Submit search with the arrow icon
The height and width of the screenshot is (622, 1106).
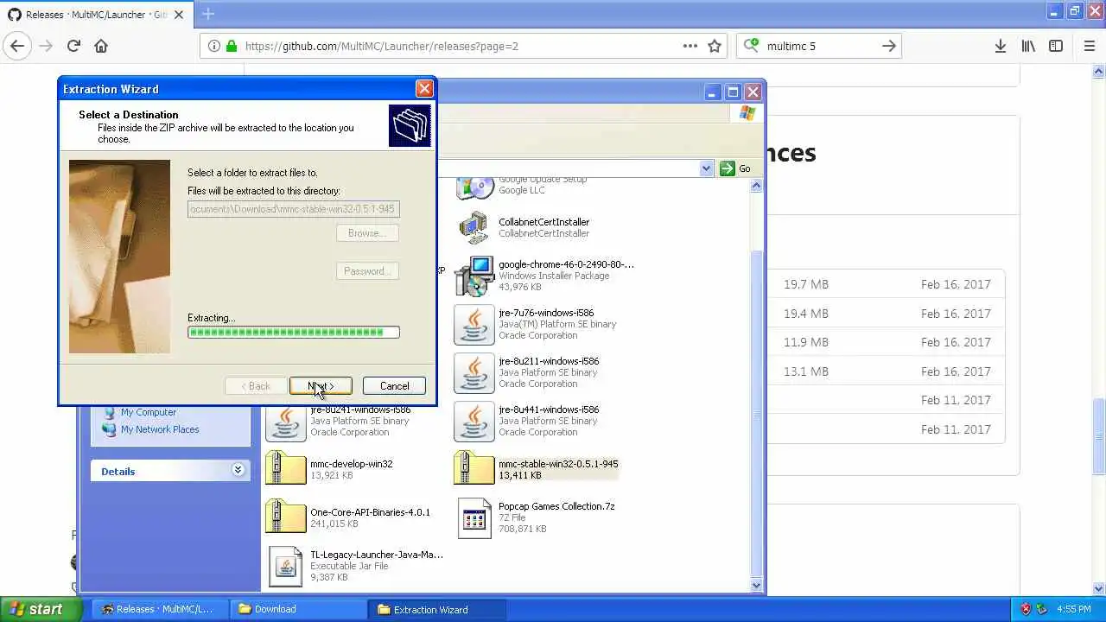889,46
